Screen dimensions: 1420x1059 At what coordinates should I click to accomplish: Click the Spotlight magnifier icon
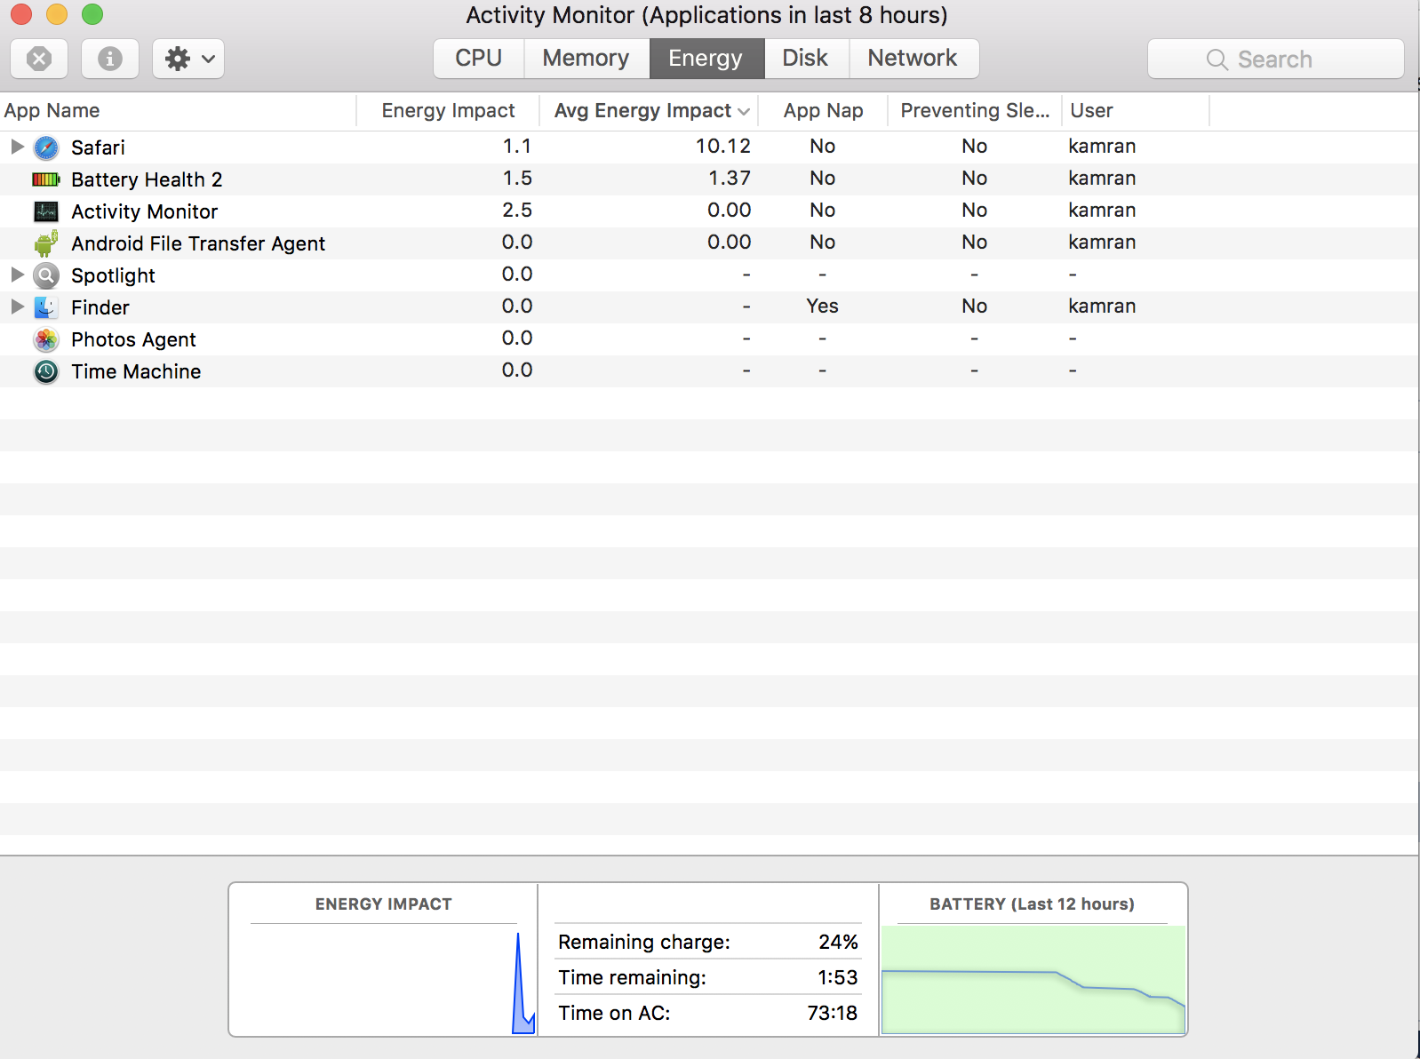point(46,275)
